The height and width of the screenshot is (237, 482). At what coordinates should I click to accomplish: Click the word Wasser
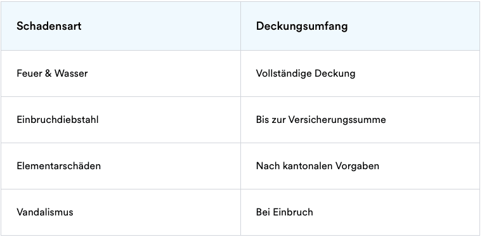coord(71,74)
